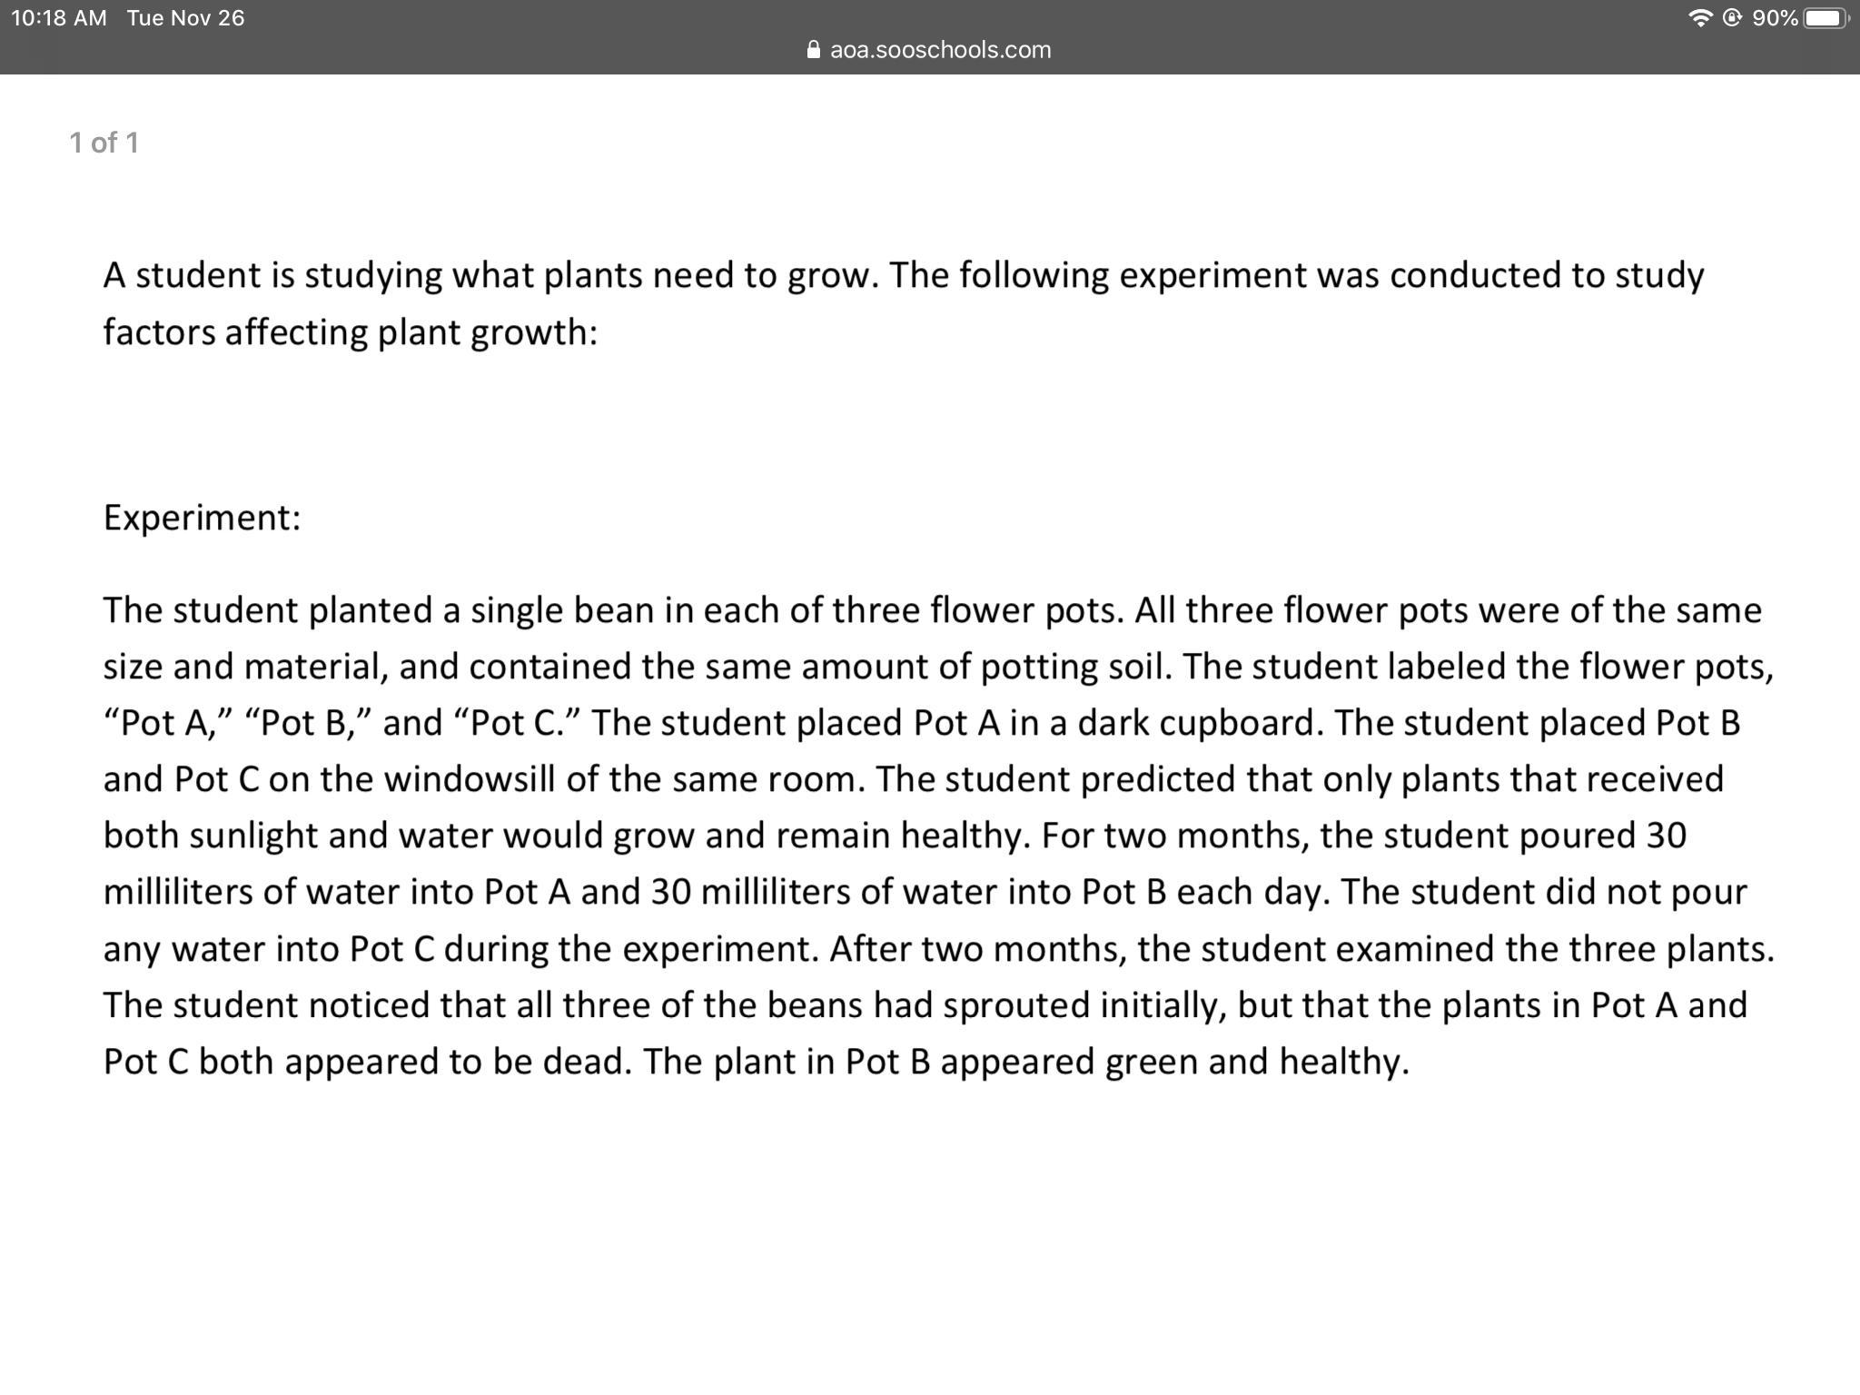Tap the 'Experiment:' heading
The width and height of the screenshot is (1860, 1395).
202,518
